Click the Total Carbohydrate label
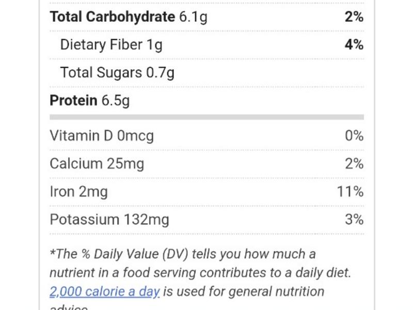Viewport: 413px width, 310px height. click(112, 17)
